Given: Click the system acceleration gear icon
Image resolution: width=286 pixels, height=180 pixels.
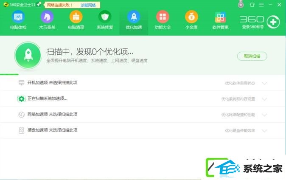Looking at the screenshot, I should click(21, 99).
